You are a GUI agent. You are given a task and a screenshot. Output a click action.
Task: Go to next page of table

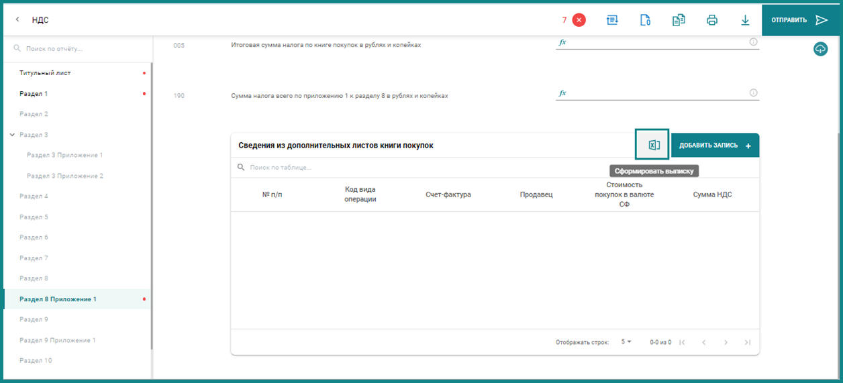[726, 342]
